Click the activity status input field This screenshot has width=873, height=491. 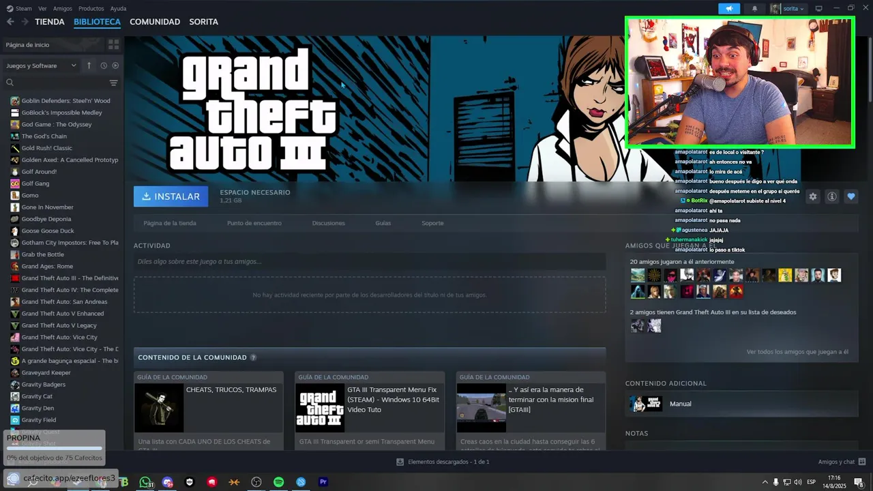[370, 261]
